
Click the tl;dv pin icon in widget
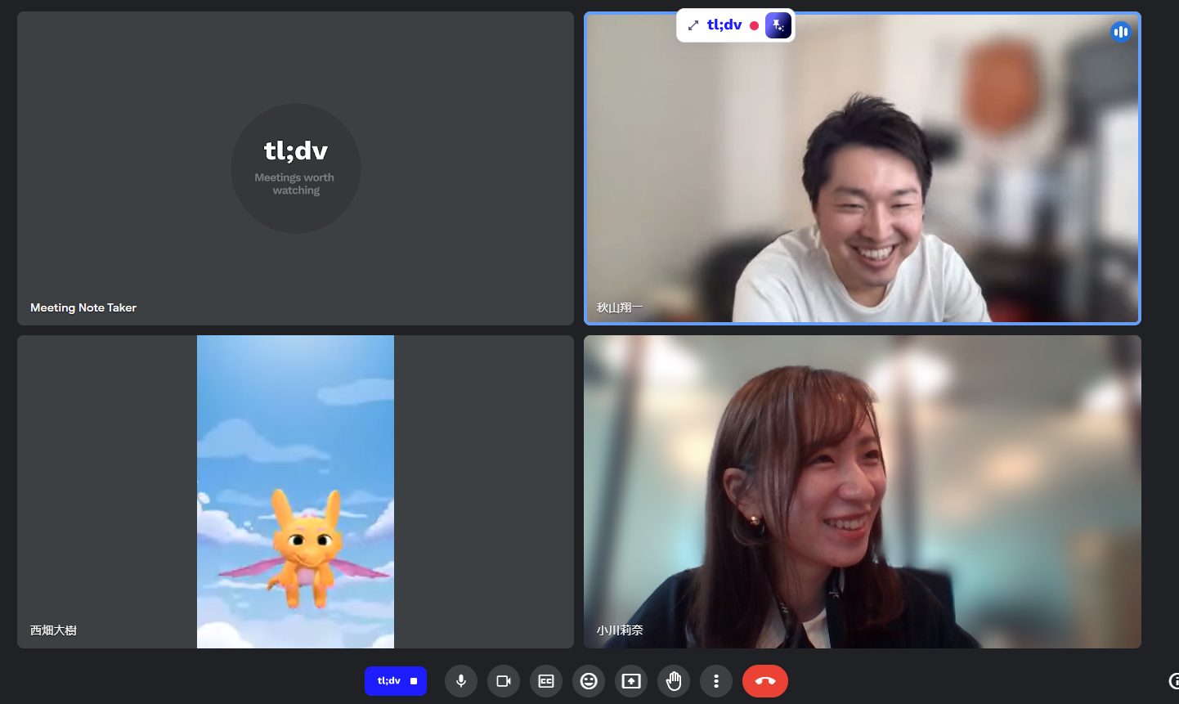click(x=778, y=25)
